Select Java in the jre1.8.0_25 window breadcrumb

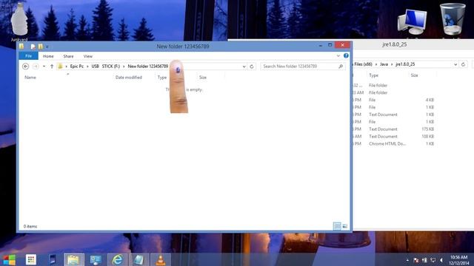[384, 64]
